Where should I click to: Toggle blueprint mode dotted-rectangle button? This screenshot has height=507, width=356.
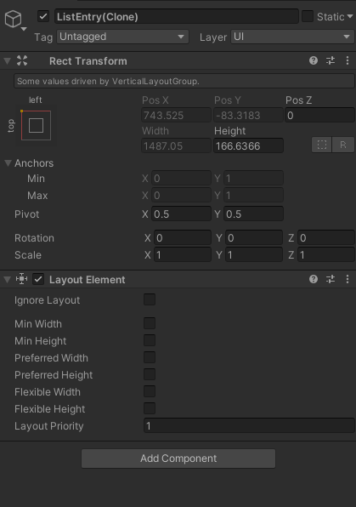[x=322, y=145]
